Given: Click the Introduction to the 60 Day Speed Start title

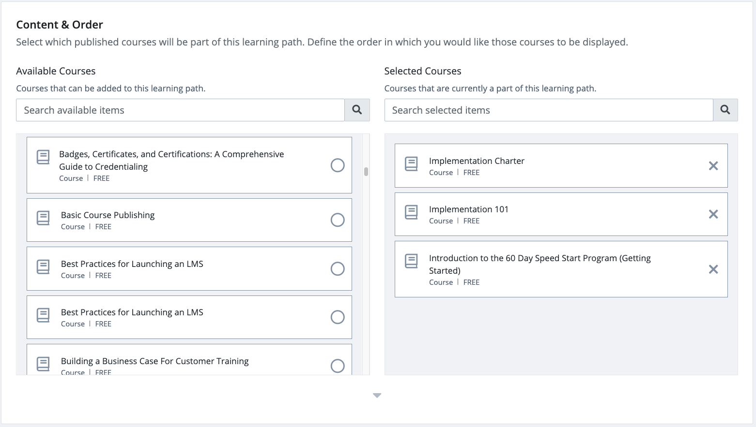Looking at the screenshot, I should click(540, 265).
